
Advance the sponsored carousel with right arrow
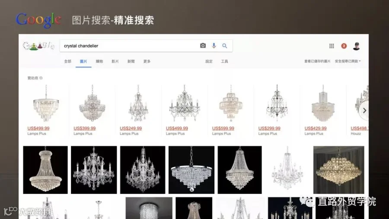coord(364,110)
